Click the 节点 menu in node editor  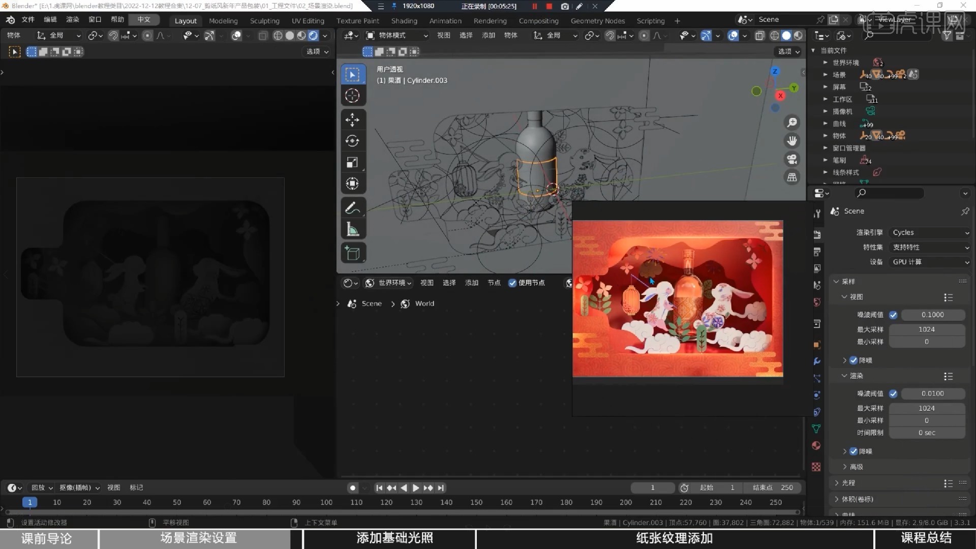point(494,283)
